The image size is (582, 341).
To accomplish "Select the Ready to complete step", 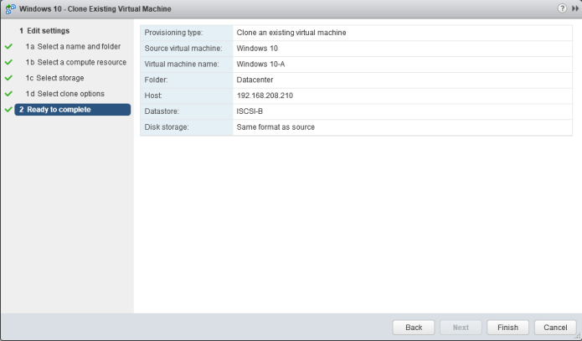I will point(60,110).
